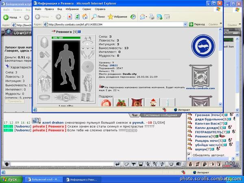Viewport: 244px width, 183px height.
Task: Switch to Информация о Ревн... taskbar item
Action: pyautogui.click(x=82, y=180)
